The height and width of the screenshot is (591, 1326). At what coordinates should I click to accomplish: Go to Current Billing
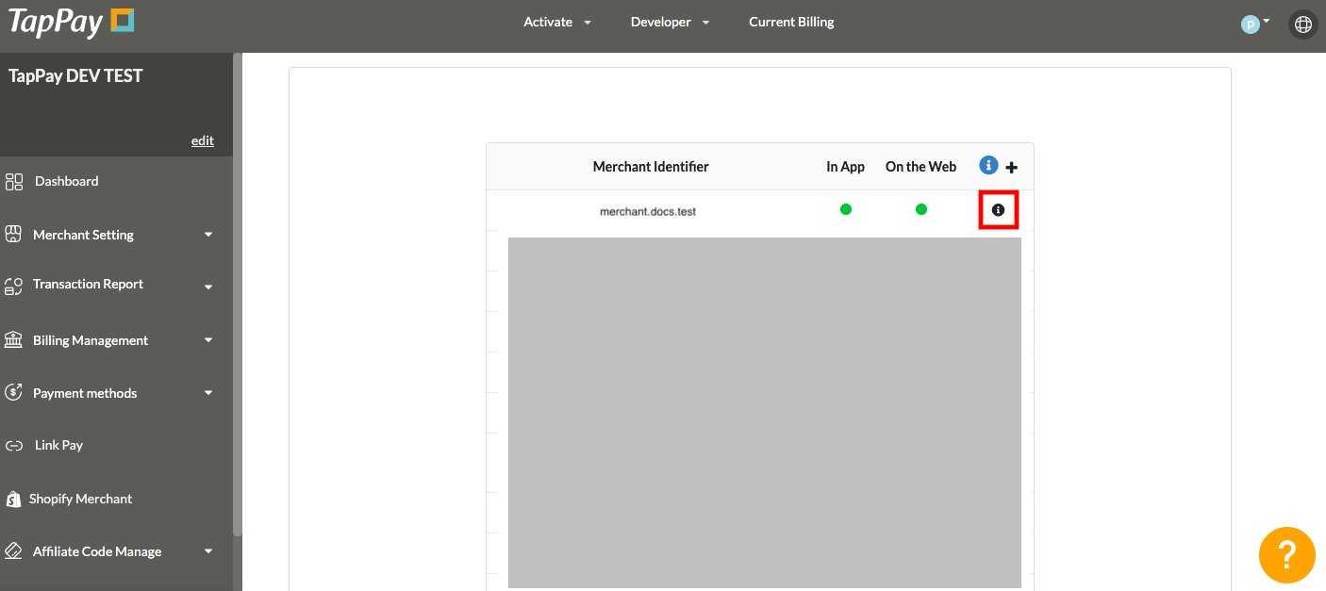click(791, 22)
